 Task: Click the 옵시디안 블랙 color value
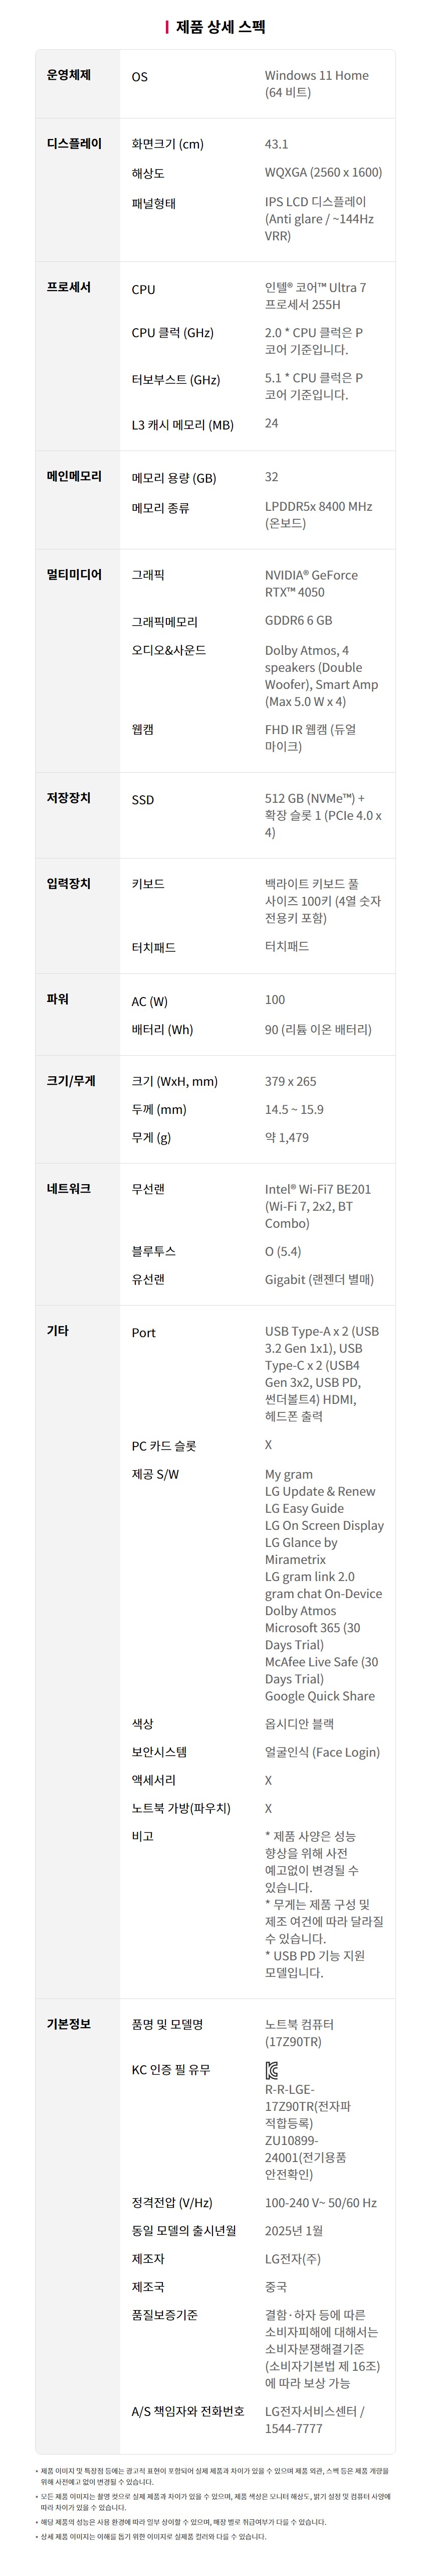[x=299, y=1723]
